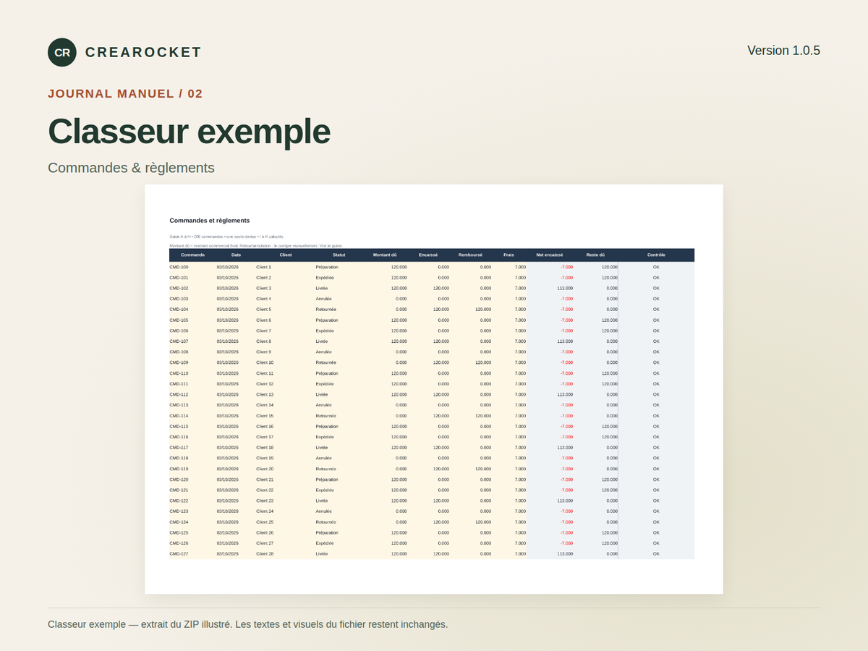
Task: Click the Commandes et règlements sheet title
Action: (x=210, y=221)
